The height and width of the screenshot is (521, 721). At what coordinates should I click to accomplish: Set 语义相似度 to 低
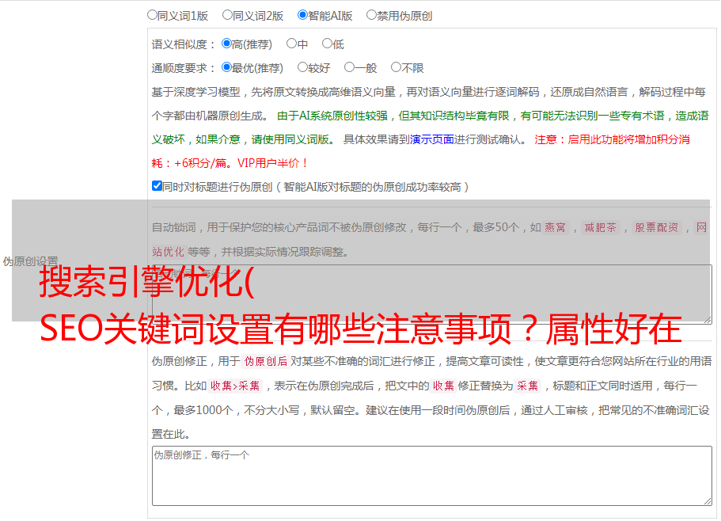click(x=327, y=44)
